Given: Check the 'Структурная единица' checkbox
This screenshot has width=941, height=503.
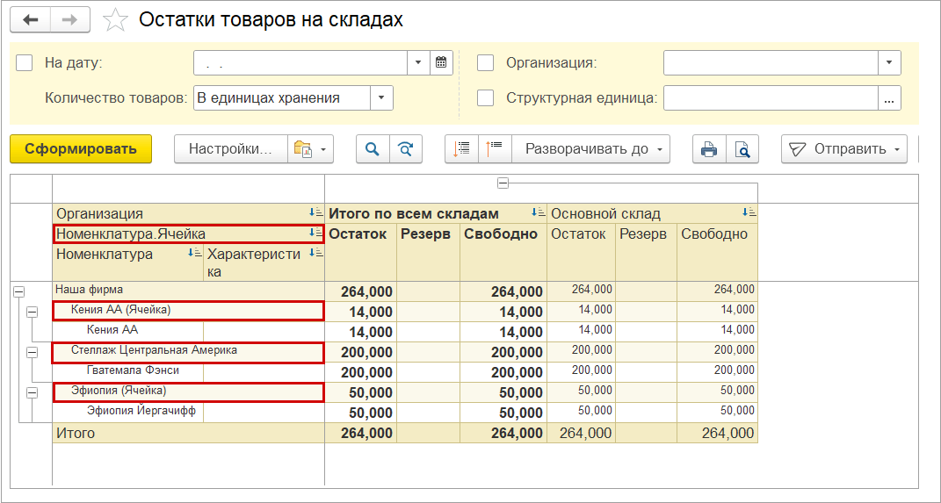Looking at the screenshot, I should click(486, 97).
